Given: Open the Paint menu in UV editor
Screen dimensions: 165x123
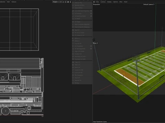Looking at the screenshot, I should click(x=8, y=2).
